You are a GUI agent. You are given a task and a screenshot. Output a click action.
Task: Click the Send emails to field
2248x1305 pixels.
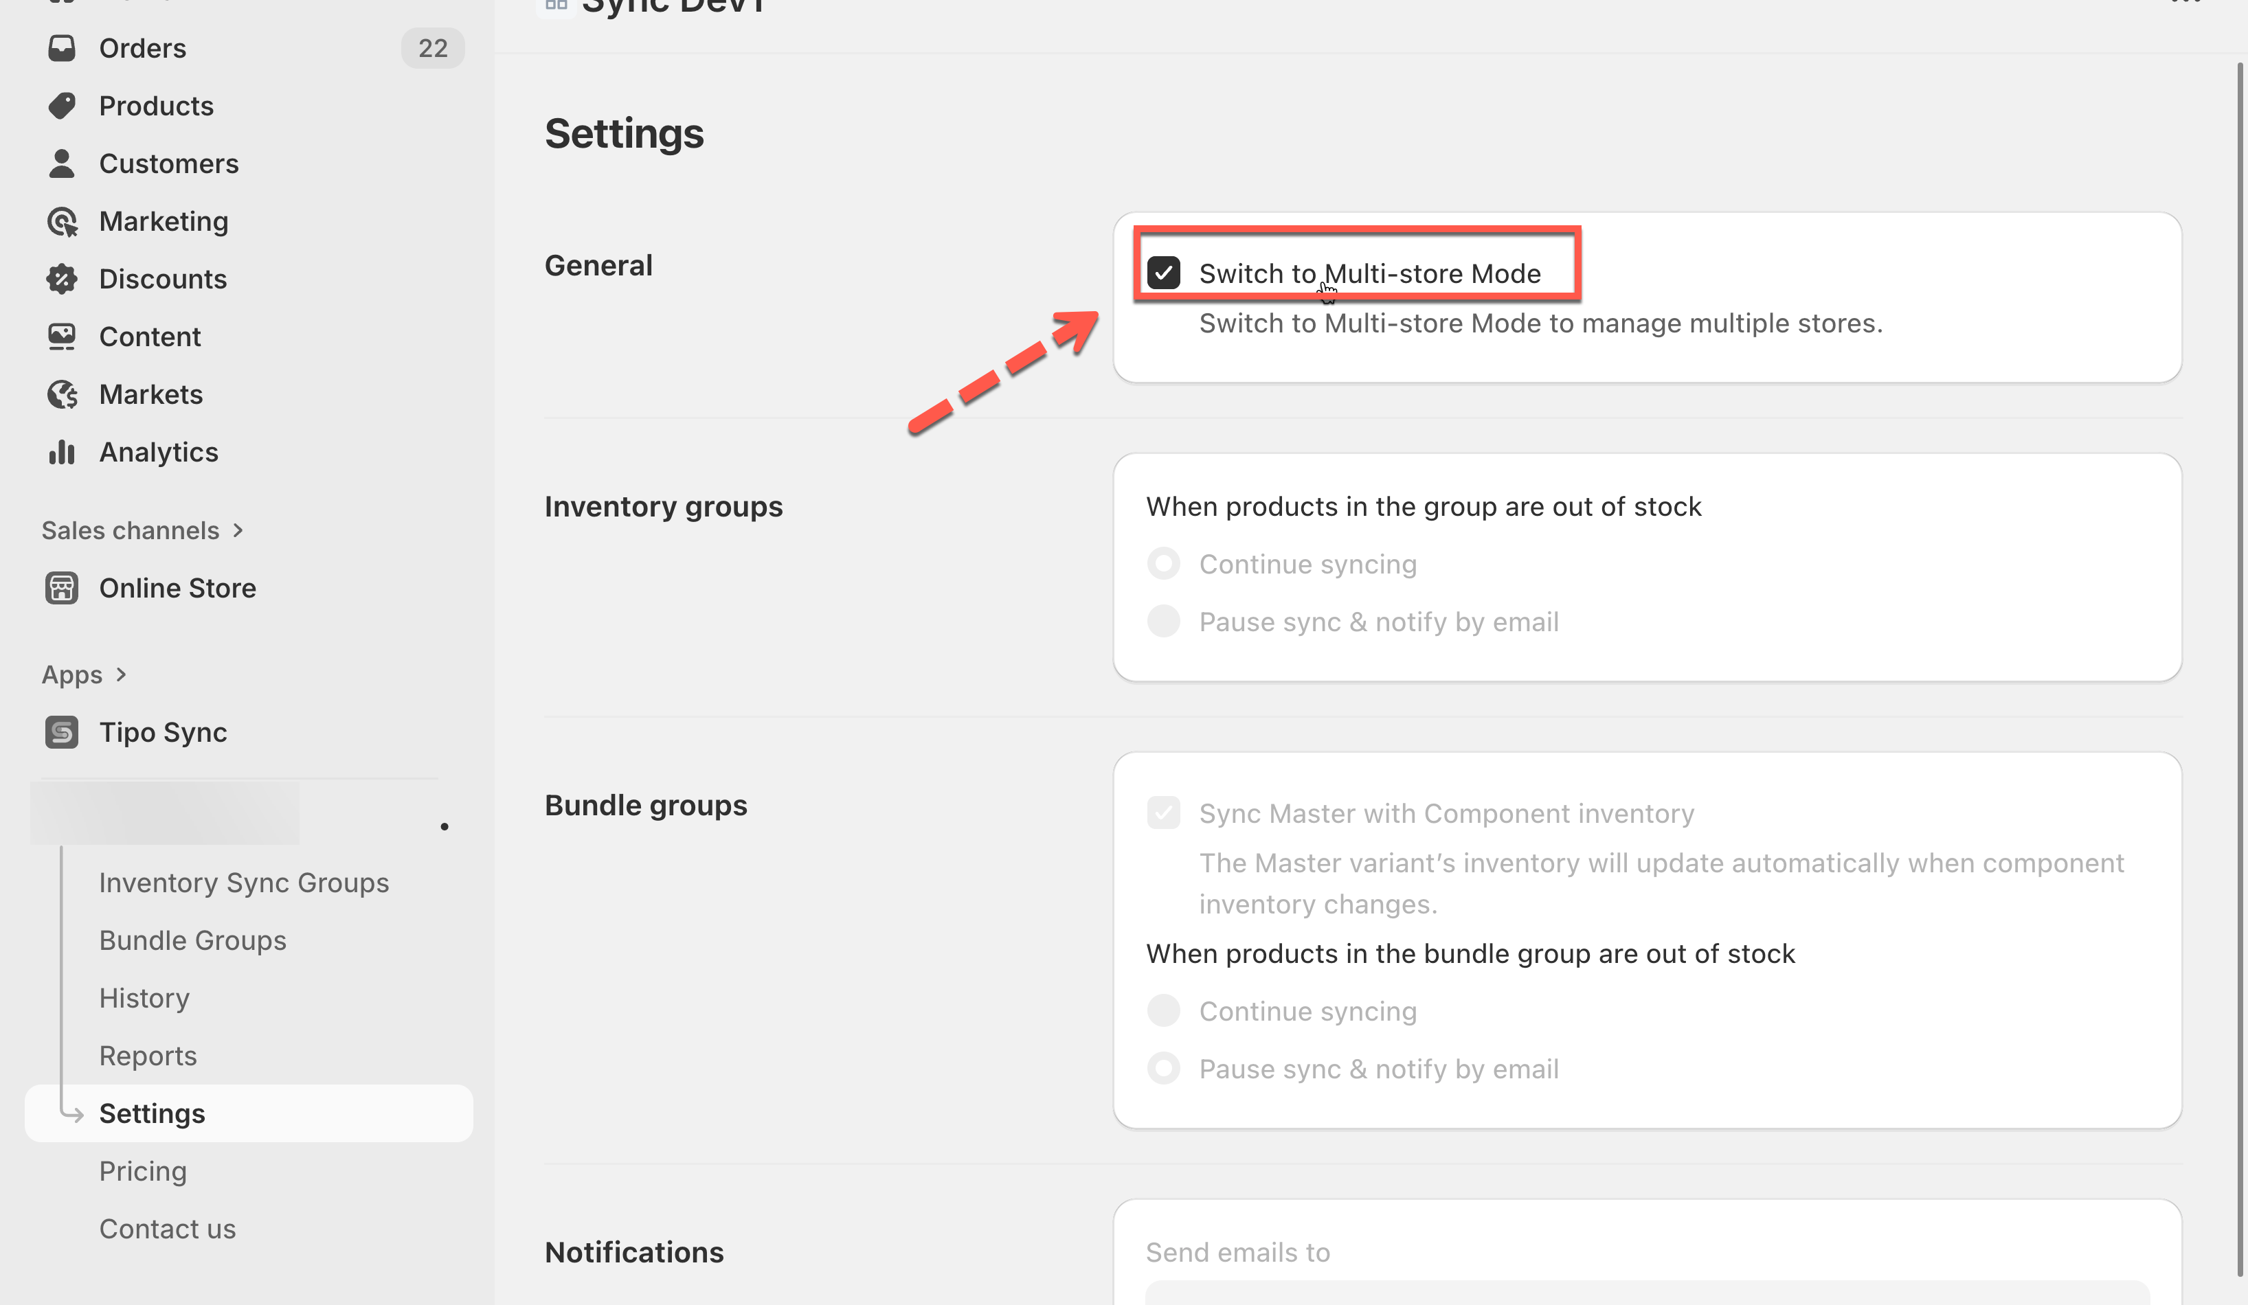click(1647, 1292)
